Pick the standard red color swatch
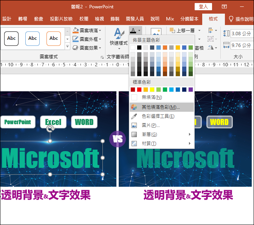Viewport: 254px width, 225px height. tap(139, 89)
